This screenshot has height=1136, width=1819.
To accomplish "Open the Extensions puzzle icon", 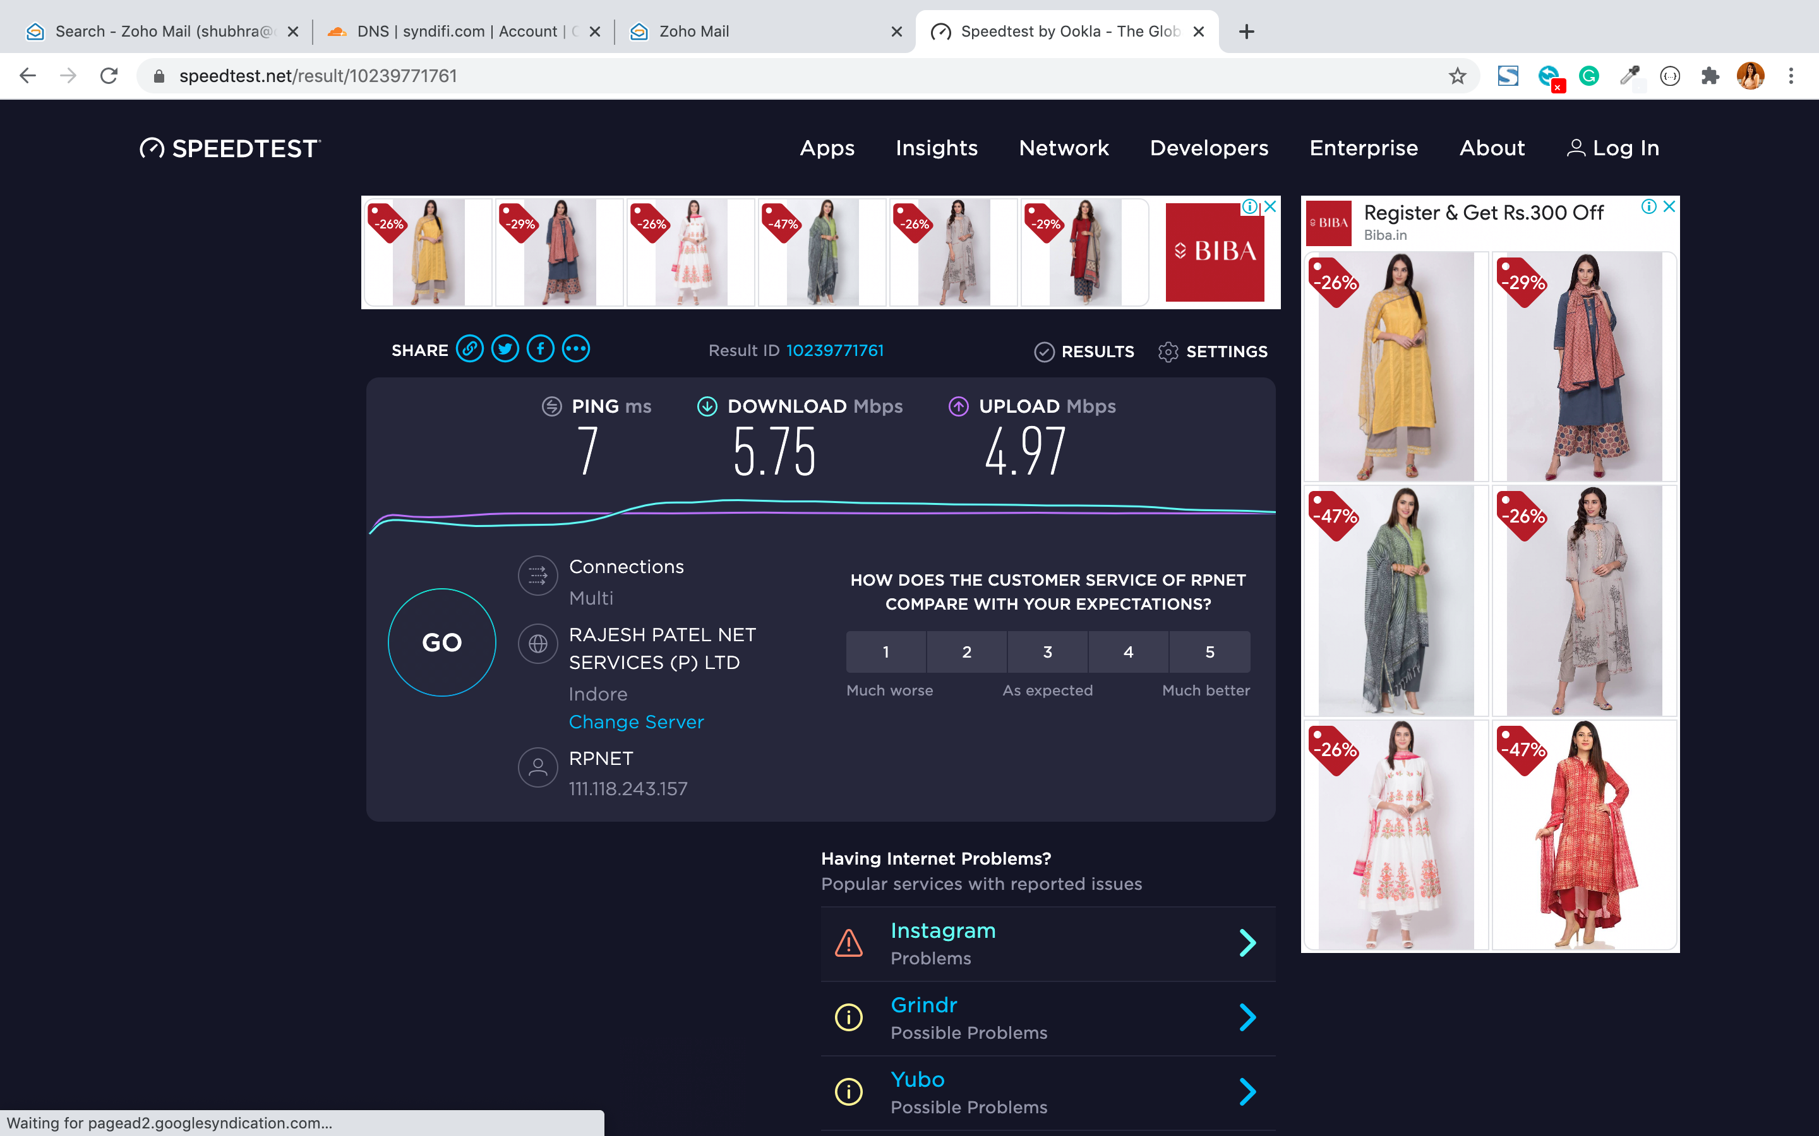I will pos(1710,76).
